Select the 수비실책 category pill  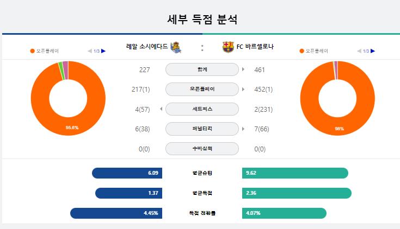202,149
